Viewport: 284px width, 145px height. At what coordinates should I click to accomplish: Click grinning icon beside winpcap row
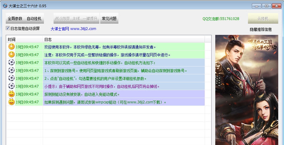[x=11, y=101]
